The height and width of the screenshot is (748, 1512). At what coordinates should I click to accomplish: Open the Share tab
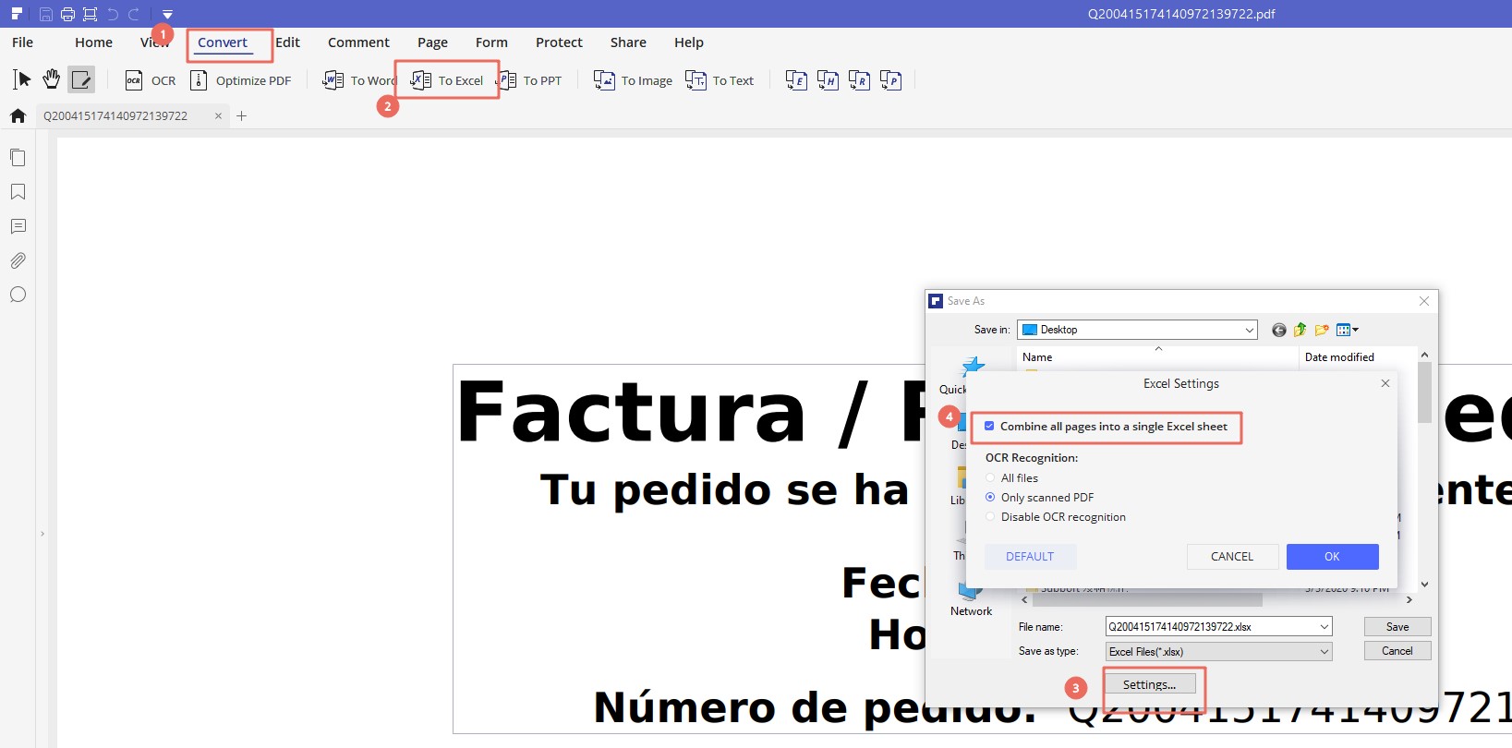click(628, 42)
